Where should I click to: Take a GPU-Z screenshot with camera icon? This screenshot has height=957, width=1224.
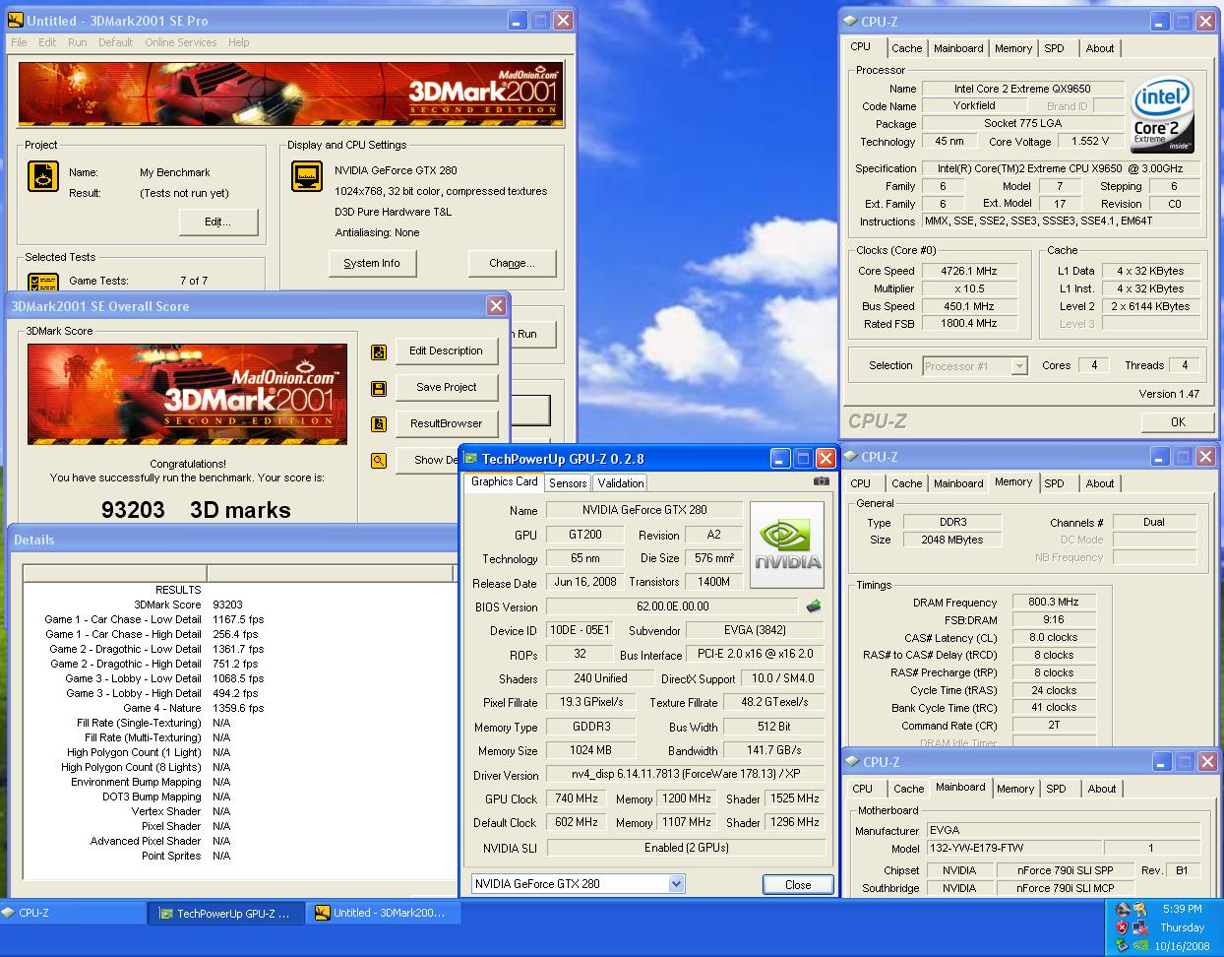tap(822, 481)
